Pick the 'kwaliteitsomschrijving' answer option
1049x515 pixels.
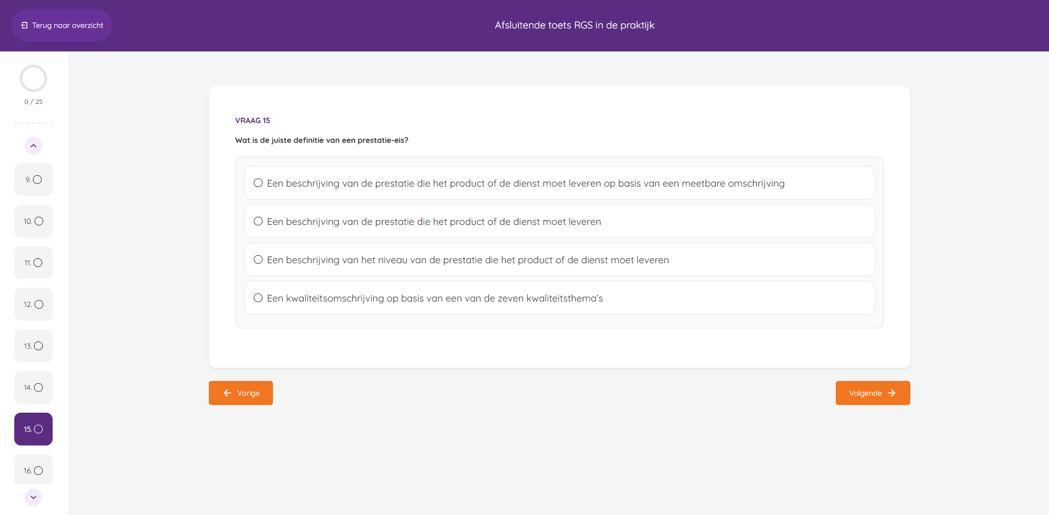(559, 298)
